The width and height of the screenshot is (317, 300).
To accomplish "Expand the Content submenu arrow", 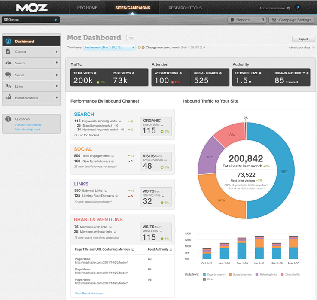I will point(56,52).
